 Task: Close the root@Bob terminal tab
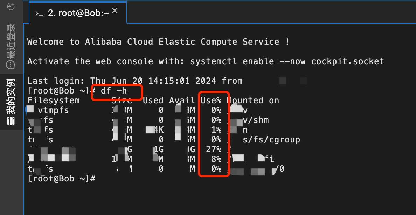point(115,11)
